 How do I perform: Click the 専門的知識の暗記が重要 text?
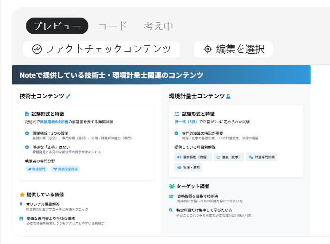[x=202, y=133]
